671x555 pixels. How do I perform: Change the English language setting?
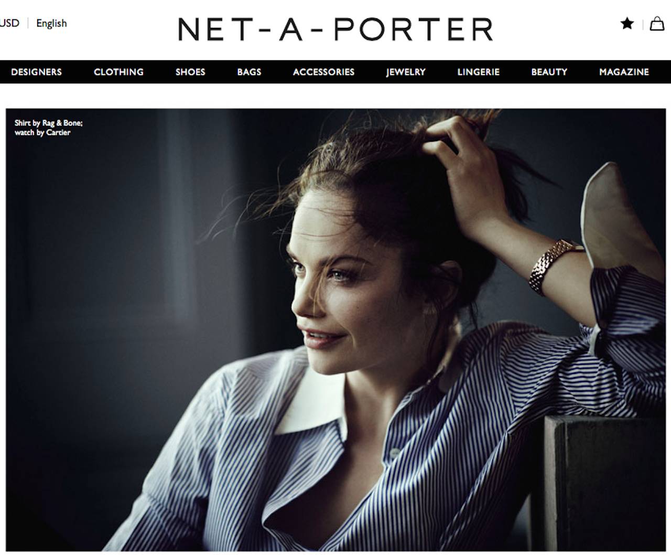coord(51,23)
